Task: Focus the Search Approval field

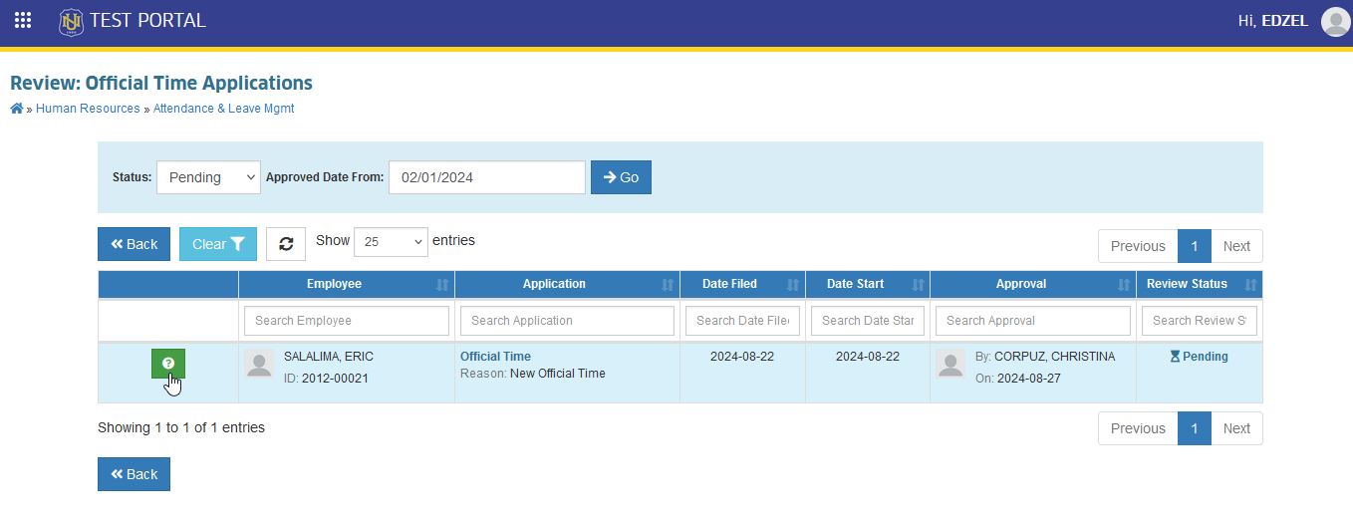Action: point(1033,321)
